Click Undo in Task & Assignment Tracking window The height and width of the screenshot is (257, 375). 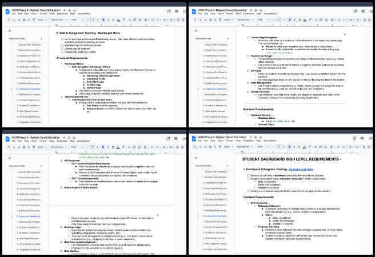click(x=14, y=19)
